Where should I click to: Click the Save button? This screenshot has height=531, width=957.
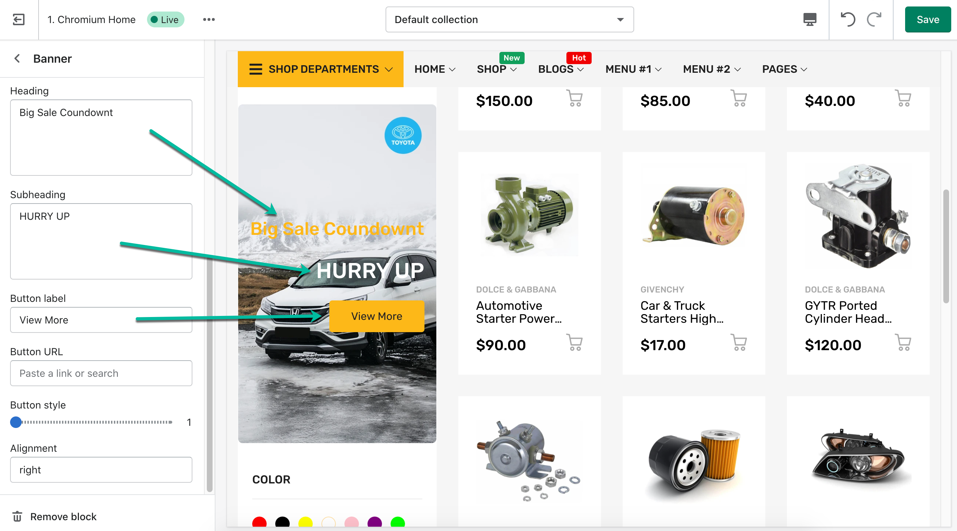[x=928, y=19]
